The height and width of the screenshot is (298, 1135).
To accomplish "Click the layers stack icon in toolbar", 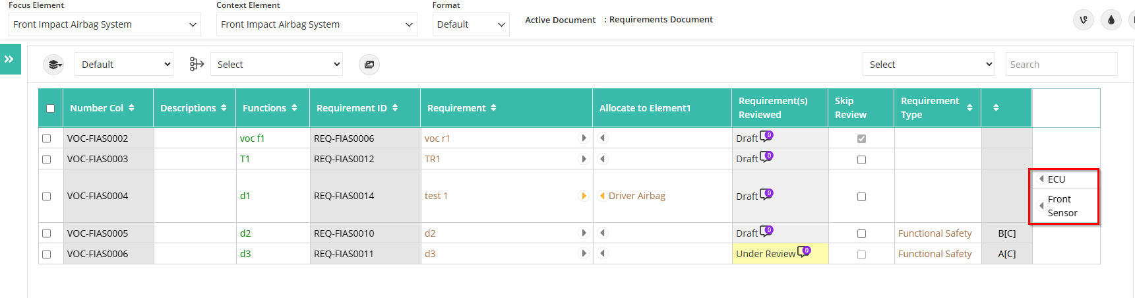I will [x=54, y=65].
